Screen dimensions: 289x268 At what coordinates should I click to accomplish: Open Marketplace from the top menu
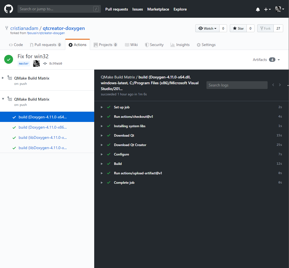pos(158,9)
